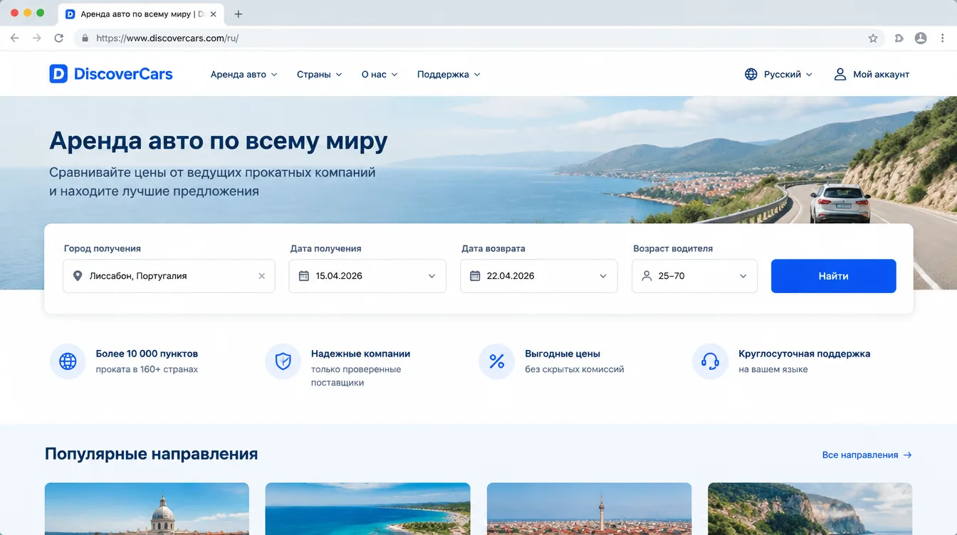Click the DiscoverCars logo

click(111, 74)
